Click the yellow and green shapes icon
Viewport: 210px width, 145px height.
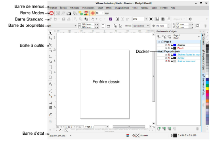(81, 13)
